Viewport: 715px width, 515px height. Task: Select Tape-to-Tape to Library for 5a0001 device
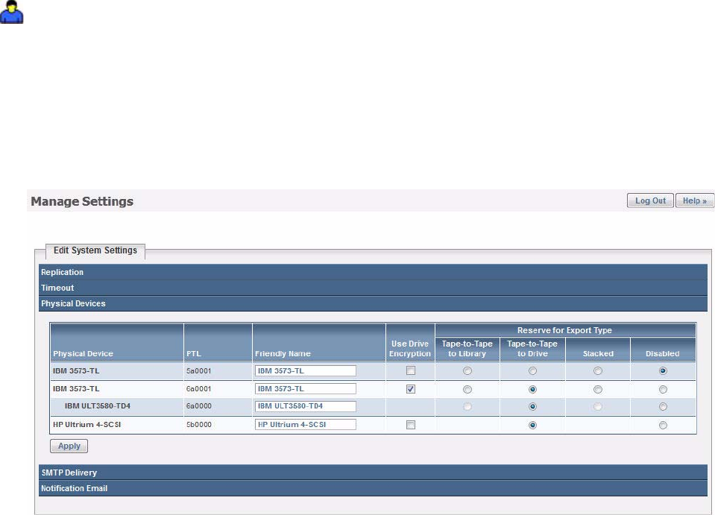(467, 371)
